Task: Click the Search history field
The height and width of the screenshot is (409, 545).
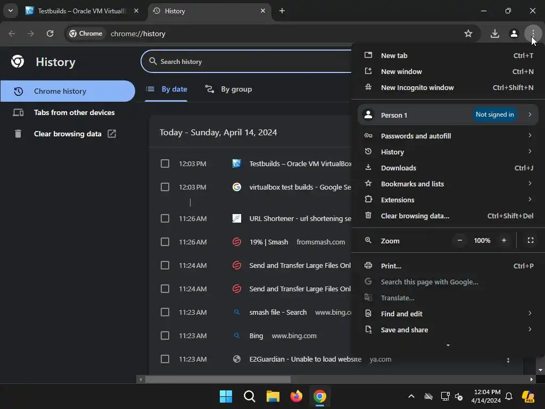Action: coord(246,62)
